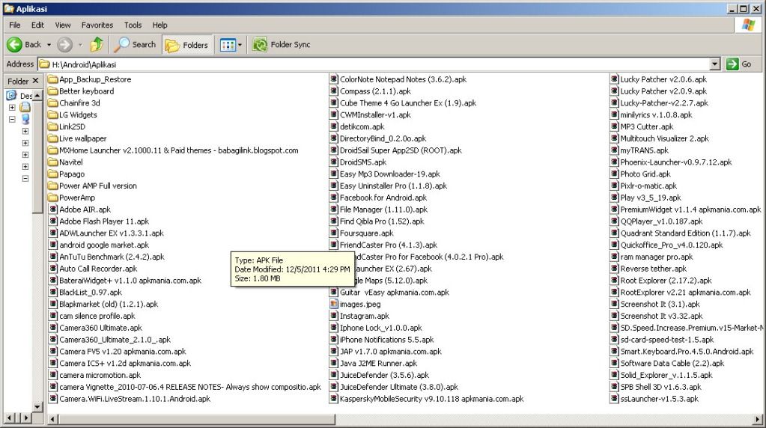
Task: Select Root Explorer (2.17.2).apk icon
Action: [615, 281]
